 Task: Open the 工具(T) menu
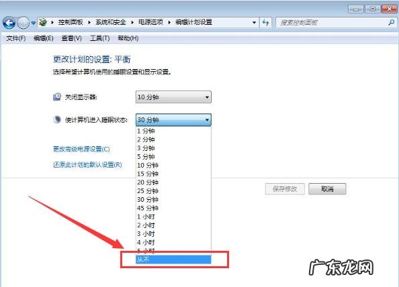99,38
